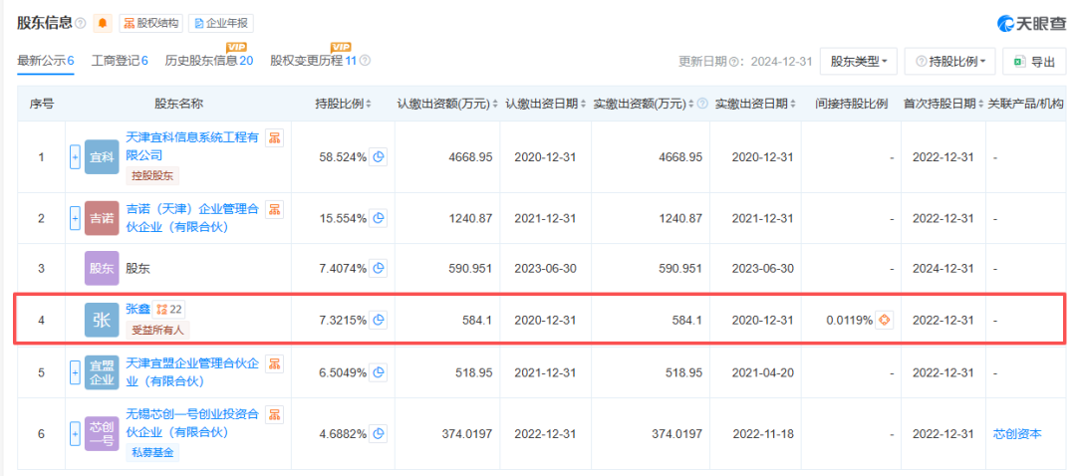Viewport: 1076px width, 476px height.
Task: Open the 天津宜科信息系统工程有限公司 link
Action: click(x=192, y=146)
